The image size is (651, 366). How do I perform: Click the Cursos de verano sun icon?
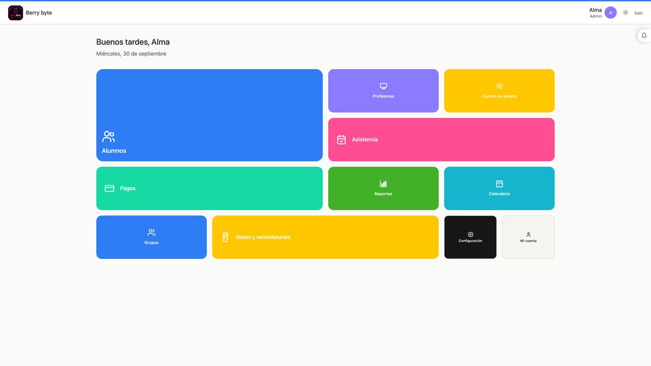point(499,86)
